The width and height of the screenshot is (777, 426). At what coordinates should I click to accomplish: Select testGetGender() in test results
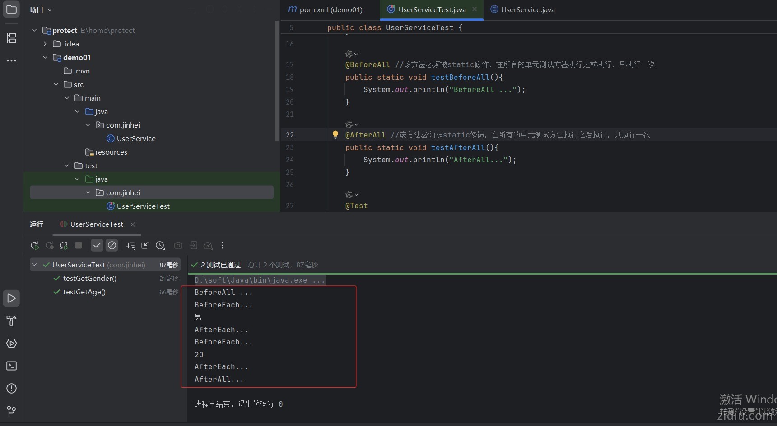[x=89, y=278]
